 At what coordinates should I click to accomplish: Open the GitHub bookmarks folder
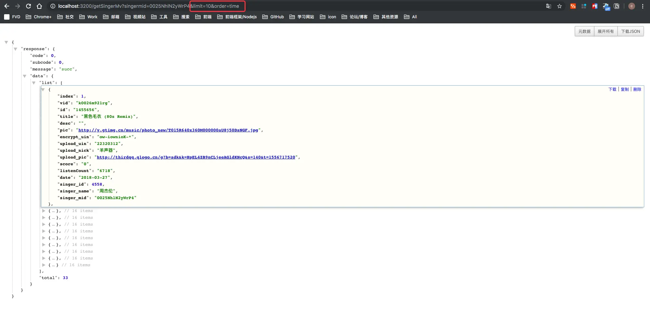click(273, 17)
